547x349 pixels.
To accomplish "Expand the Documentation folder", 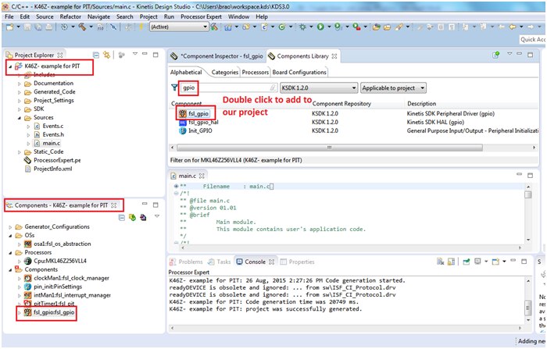I will tap(20, 83).
